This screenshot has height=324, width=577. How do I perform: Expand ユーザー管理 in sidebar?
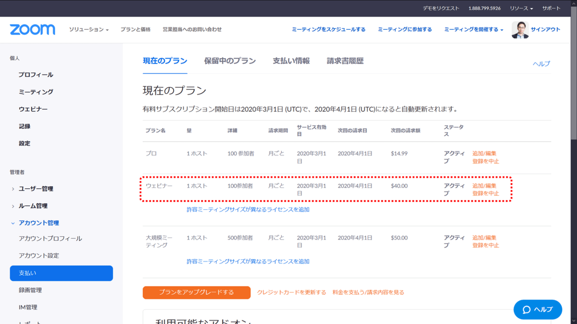(36, 189)
